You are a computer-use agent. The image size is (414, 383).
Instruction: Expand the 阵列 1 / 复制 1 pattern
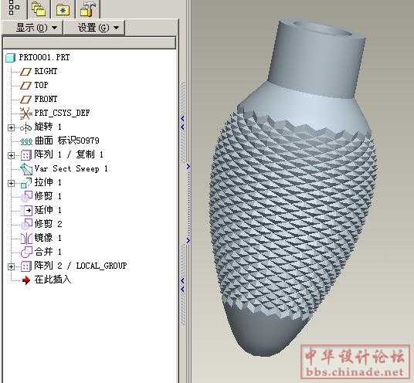pos(11,155)
